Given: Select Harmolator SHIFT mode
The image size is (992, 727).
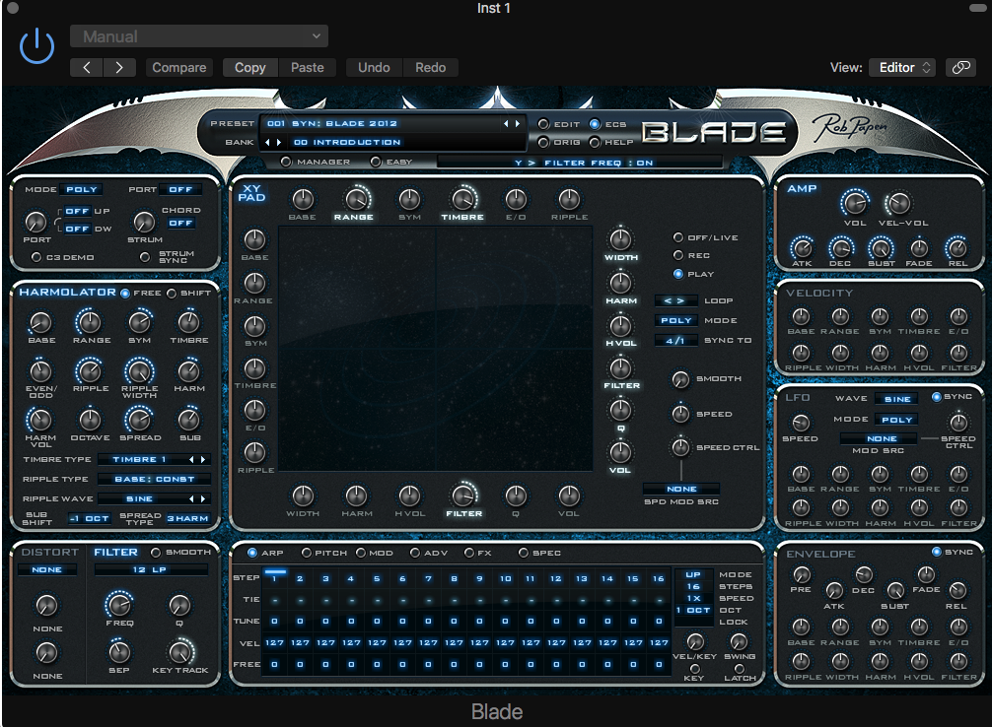Looking at the screenshot, I should (172, 294).
